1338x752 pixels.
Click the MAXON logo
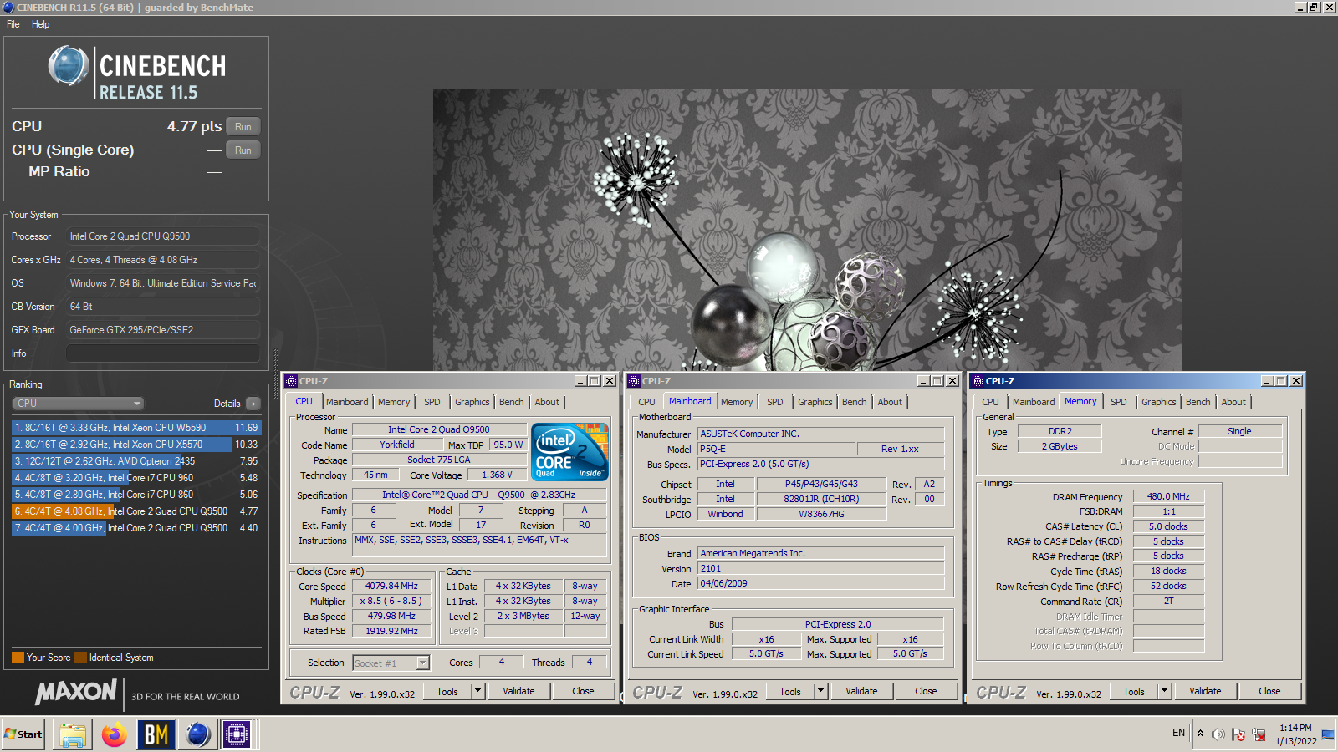point(76,692)
